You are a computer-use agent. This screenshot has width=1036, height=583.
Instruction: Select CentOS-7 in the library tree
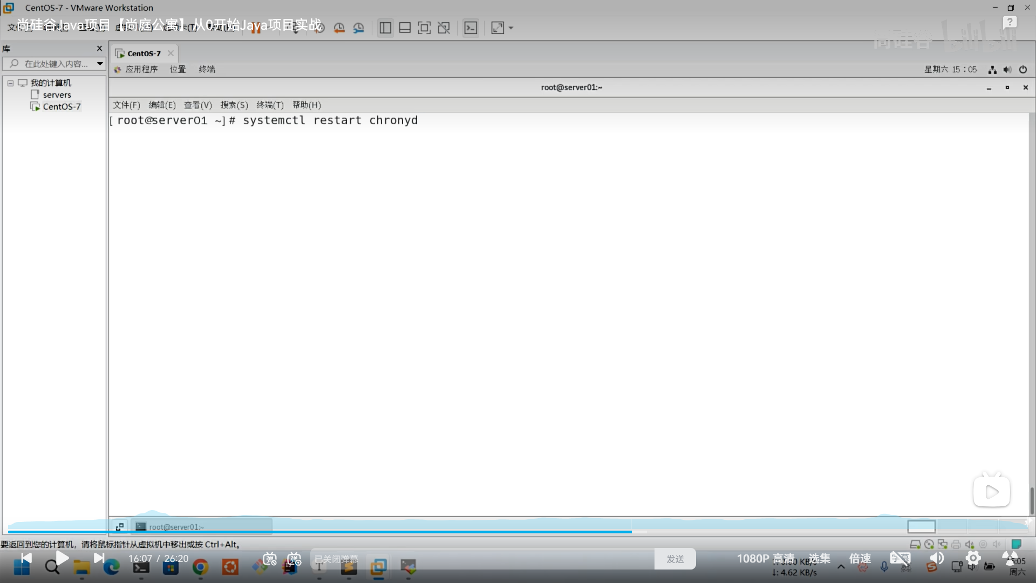[x=62, y=107]
